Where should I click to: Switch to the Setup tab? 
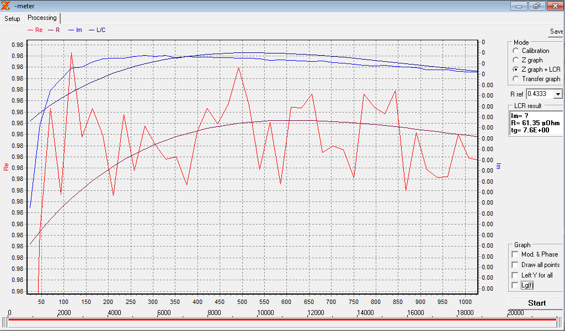(12, 18)
